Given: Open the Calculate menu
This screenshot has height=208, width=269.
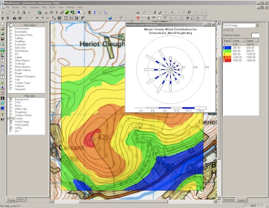Looking at the screenshot, I should click(34, 8).
